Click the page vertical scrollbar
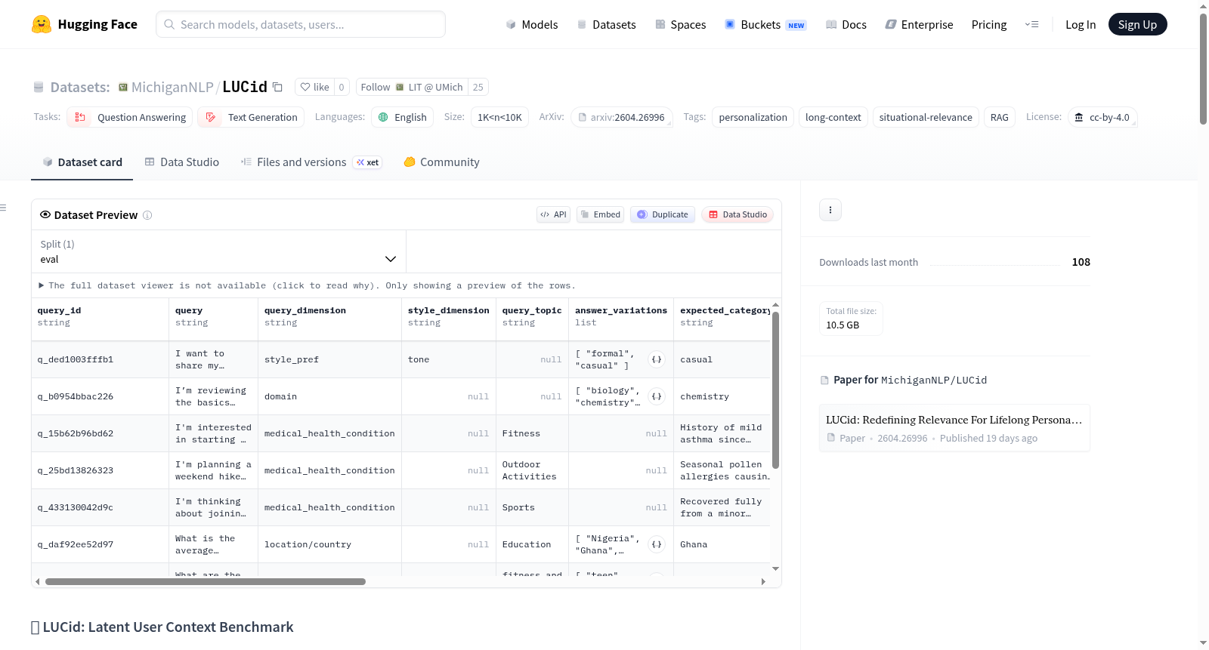This screenshot has width=1209, height=650. click(1203, 68)
